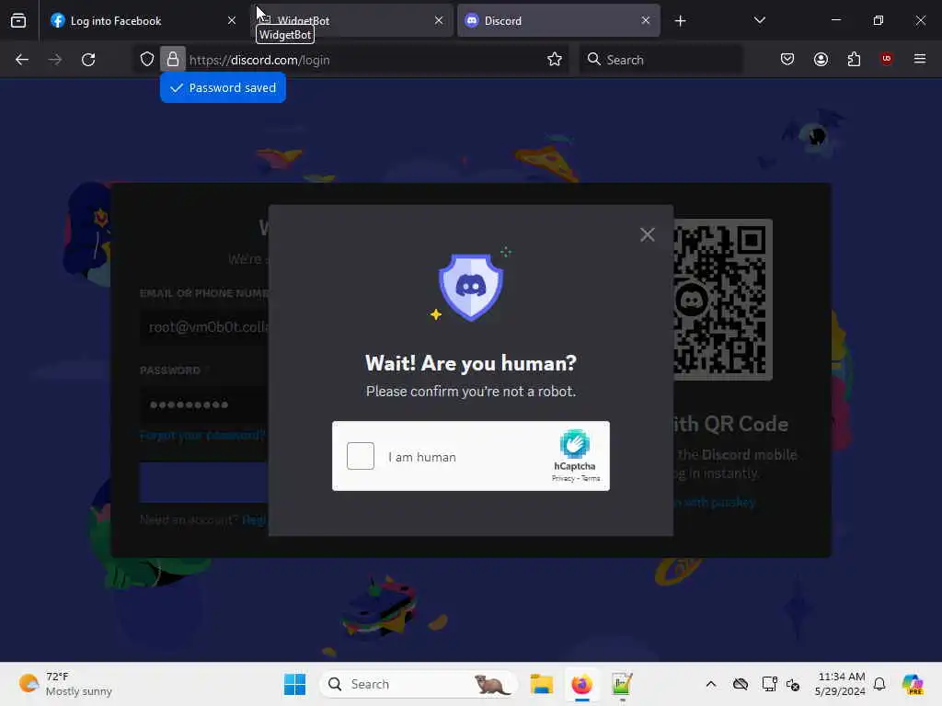Open Copilot preview icon
This screenshot has width=942, height=706.
(913, 684)
